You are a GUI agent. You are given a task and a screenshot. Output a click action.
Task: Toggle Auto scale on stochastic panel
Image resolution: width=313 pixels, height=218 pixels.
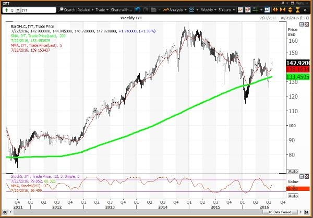click(x=293, y=195)
